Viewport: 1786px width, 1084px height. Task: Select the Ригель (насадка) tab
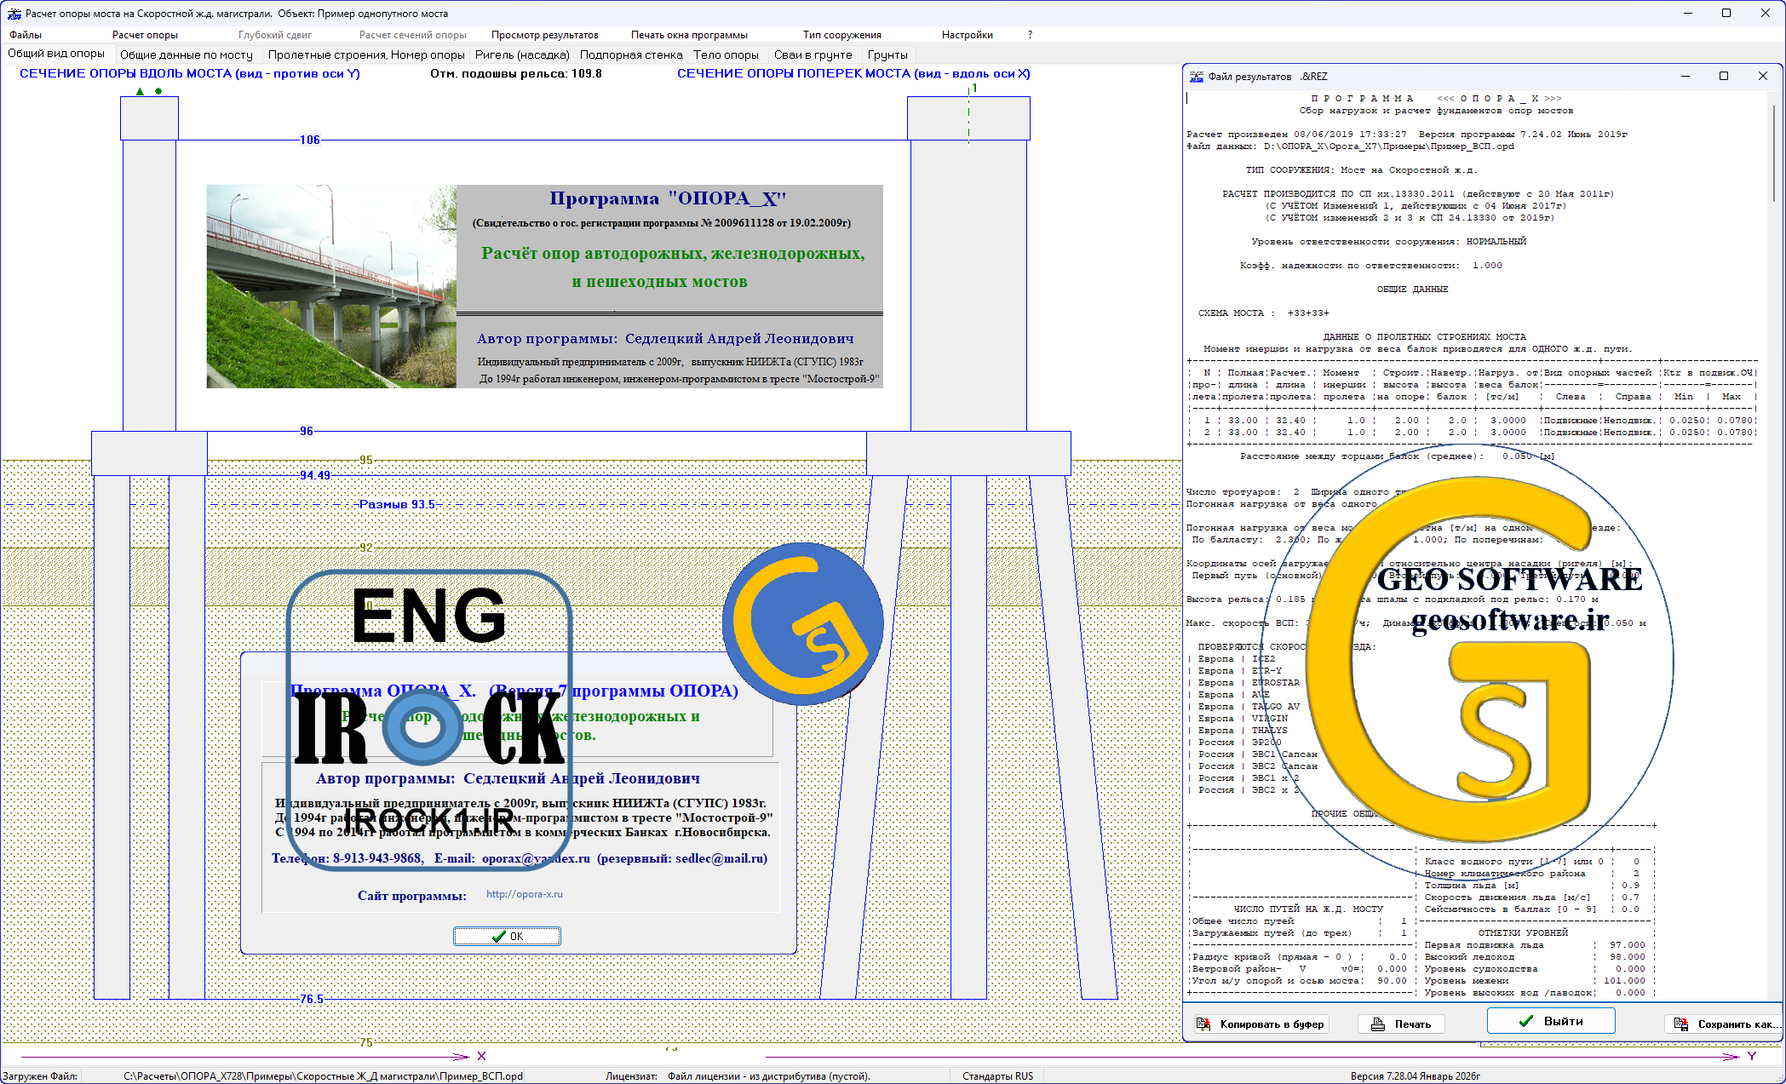522,54
